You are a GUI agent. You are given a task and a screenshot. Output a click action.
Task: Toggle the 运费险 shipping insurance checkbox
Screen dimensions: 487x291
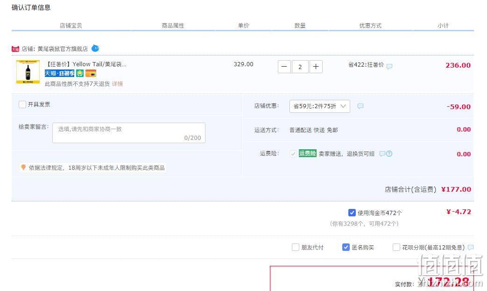[x=293, y=153]
